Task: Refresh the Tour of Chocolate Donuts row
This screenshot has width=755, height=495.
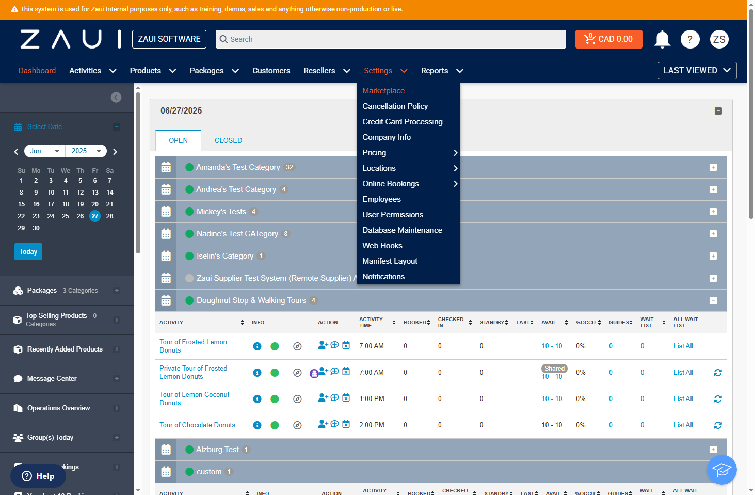Action: (x=718, y=425)
